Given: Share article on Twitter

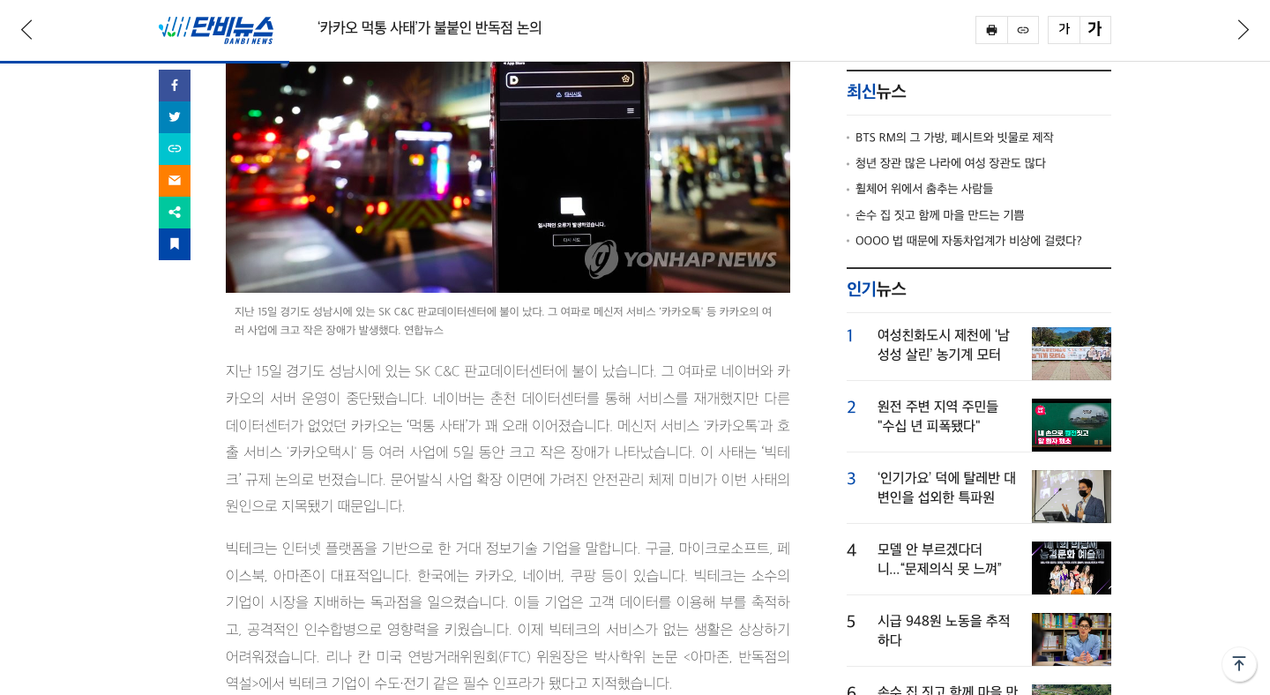Looking at the screenshot, I should 175,117.
